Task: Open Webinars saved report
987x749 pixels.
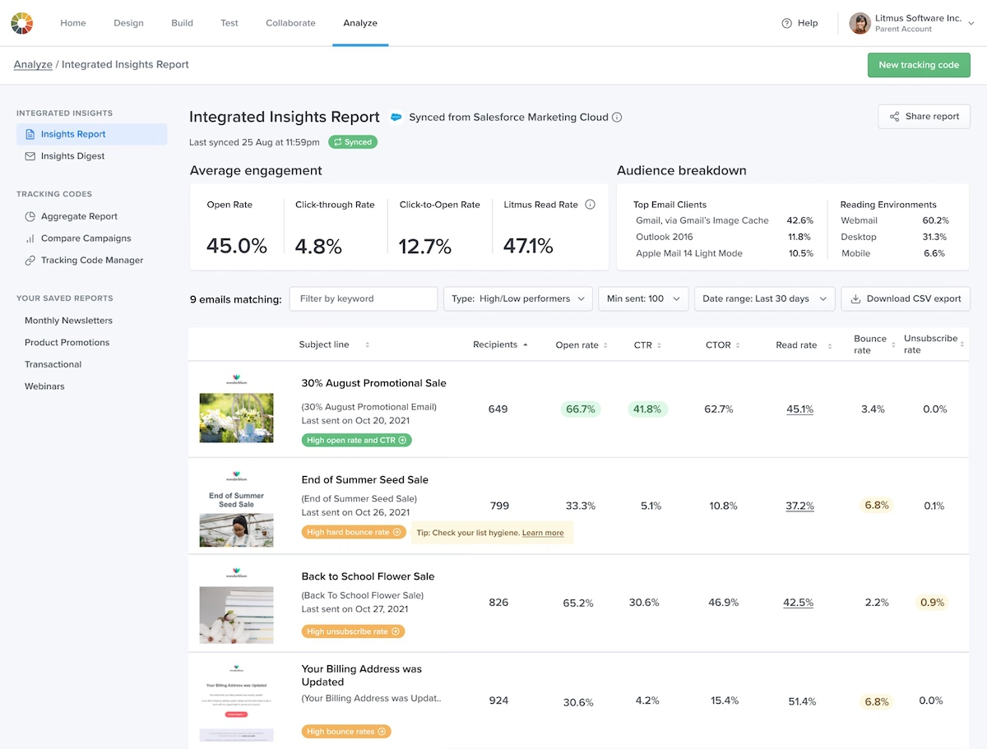Action: 44,386
